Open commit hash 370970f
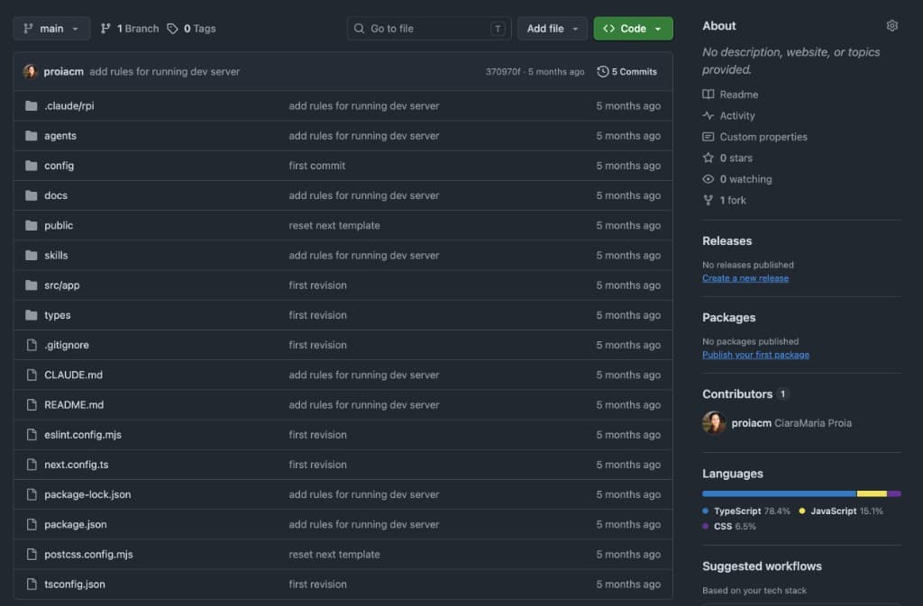 (503, 72)
